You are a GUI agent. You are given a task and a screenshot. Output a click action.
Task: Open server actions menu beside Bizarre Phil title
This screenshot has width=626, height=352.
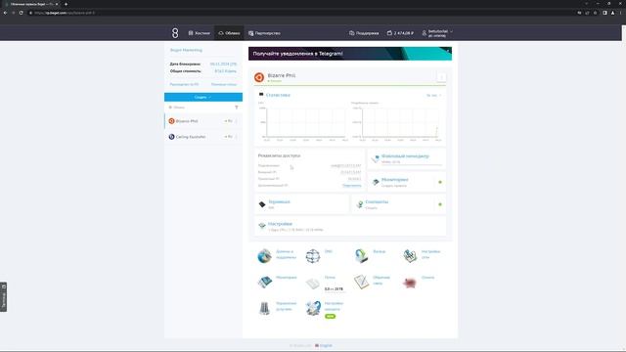[441, 77]
